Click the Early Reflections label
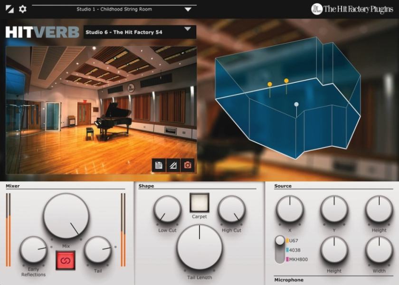This screenshot has height=285, width=399. tap(33, 272)
